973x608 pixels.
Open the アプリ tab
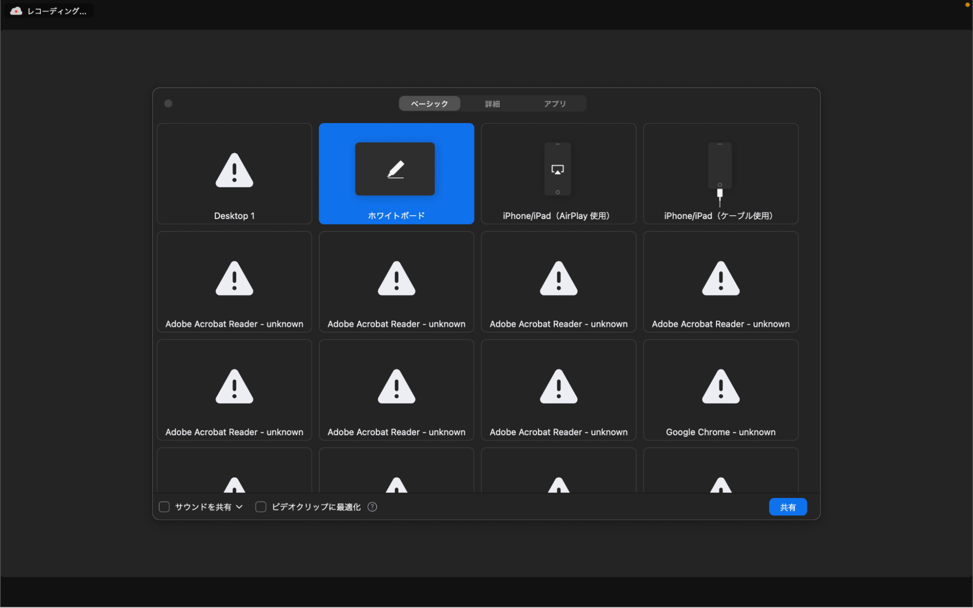pos(555,104)
